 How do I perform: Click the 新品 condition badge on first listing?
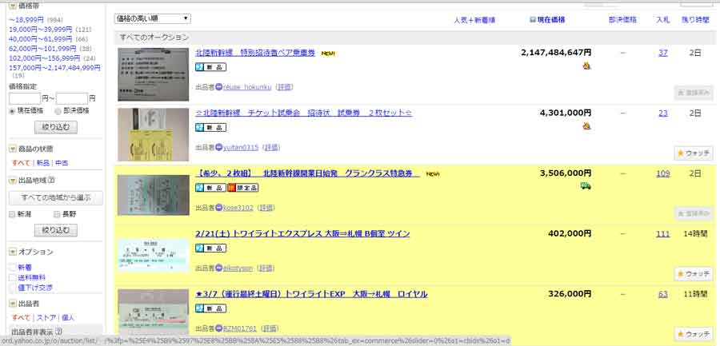click(211, 67)
